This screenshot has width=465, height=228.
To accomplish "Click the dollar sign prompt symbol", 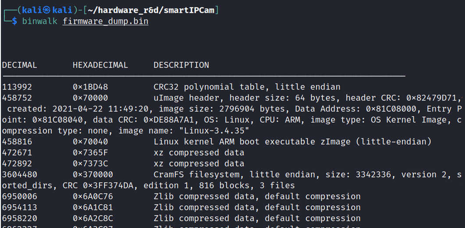I will [14, 21].
